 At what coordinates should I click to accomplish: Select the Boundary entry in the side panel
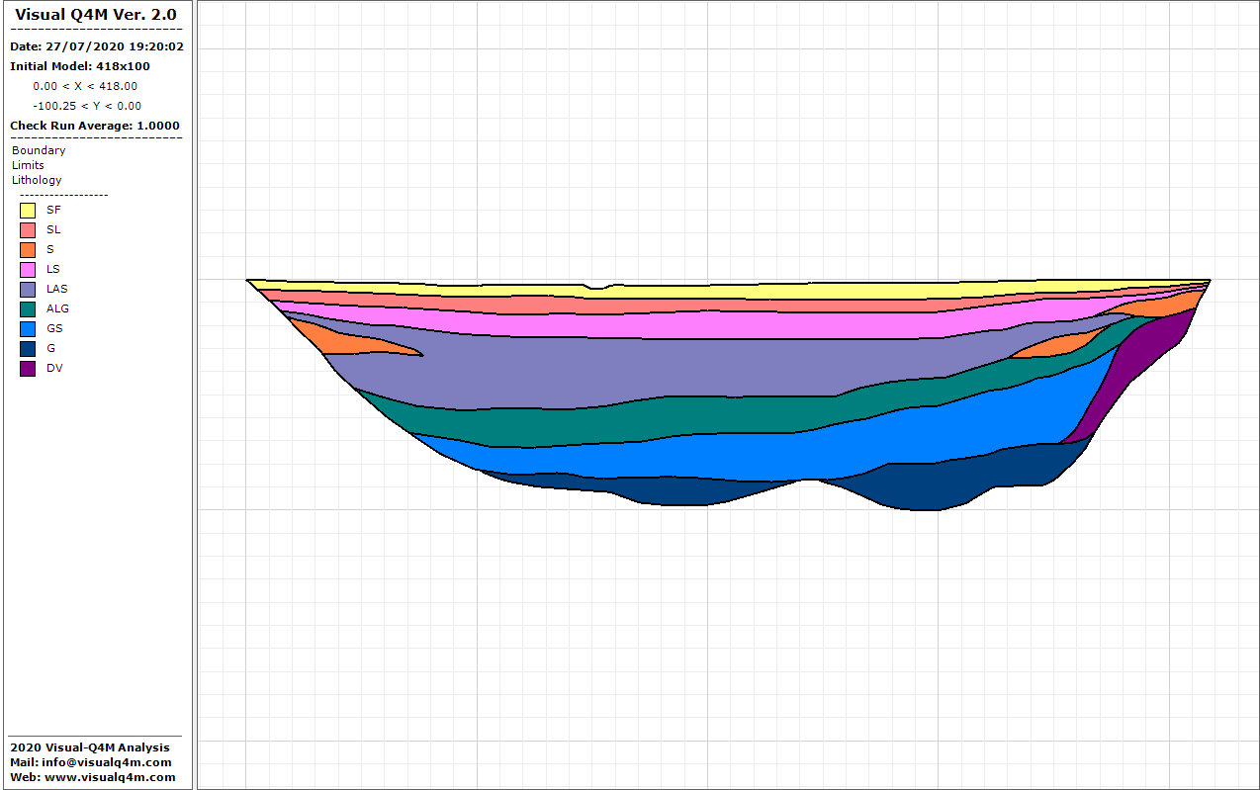point(39,150)
